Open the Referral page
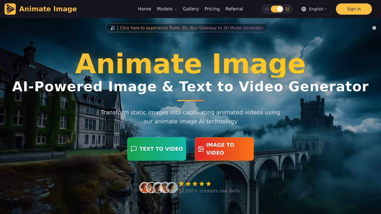 [x=234, y=9]
